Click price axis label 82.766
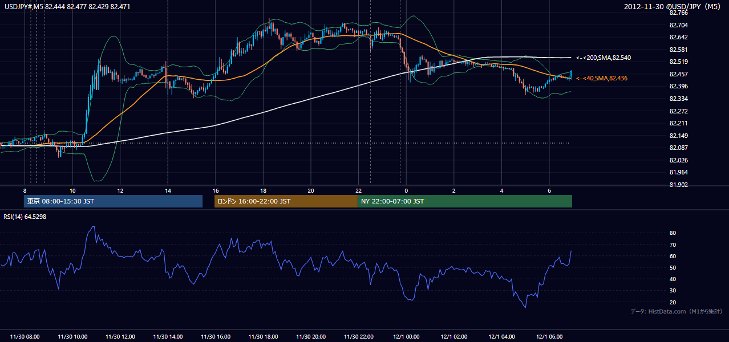729x342 pixels. click(x=678, y=13)
